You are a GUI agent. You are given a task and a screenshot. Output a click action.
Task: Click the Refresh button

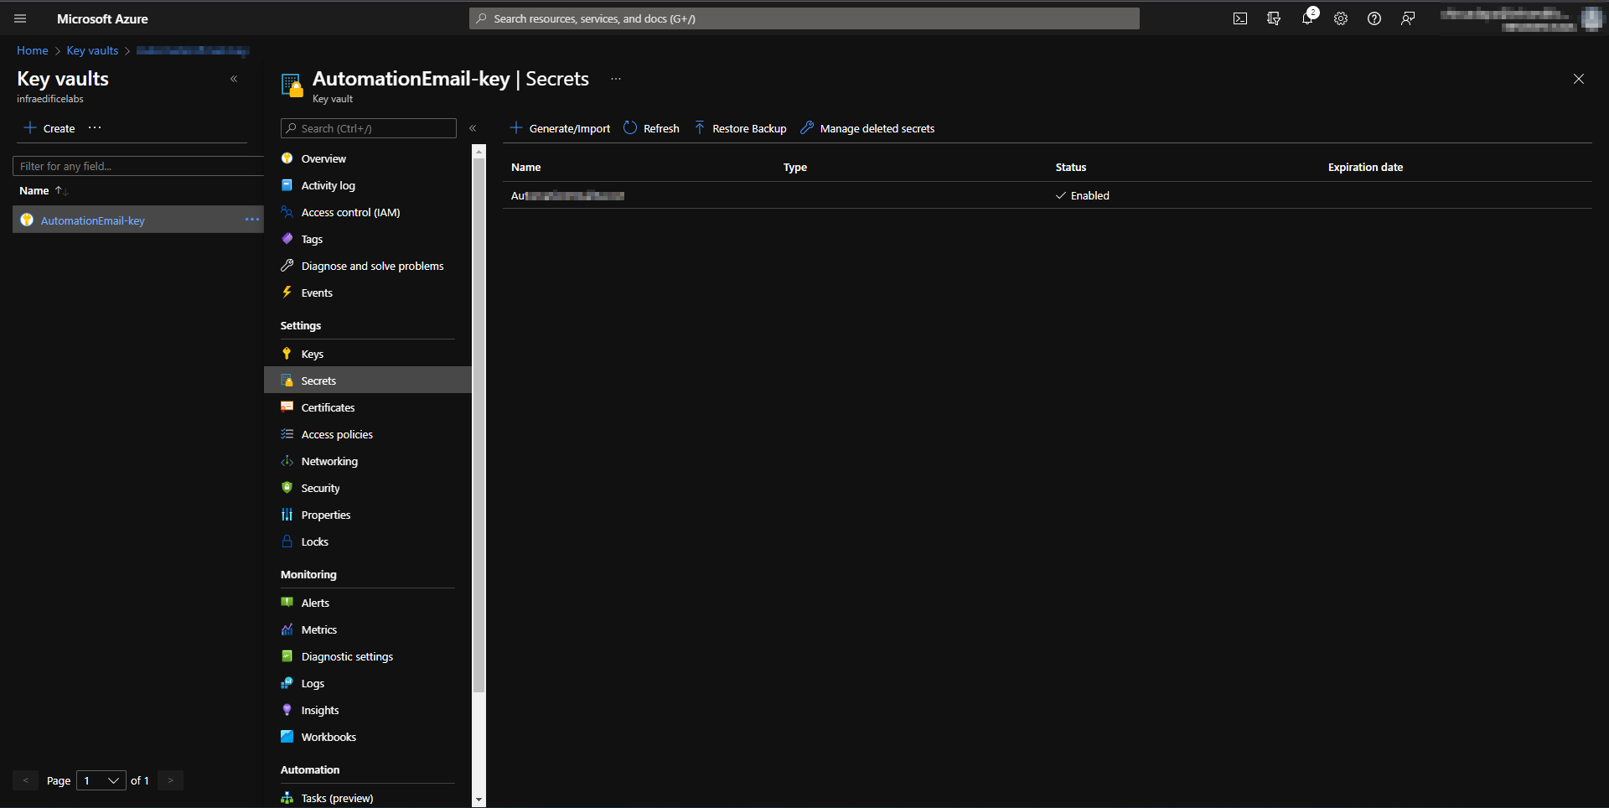pyautogui.click(x=652, y=128)
